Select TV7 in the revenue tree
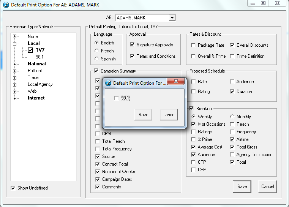 tap(40, 50)
